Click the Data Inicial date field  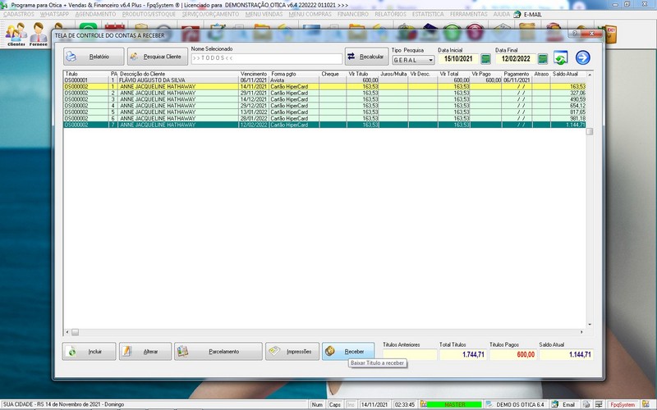point(458,58)
